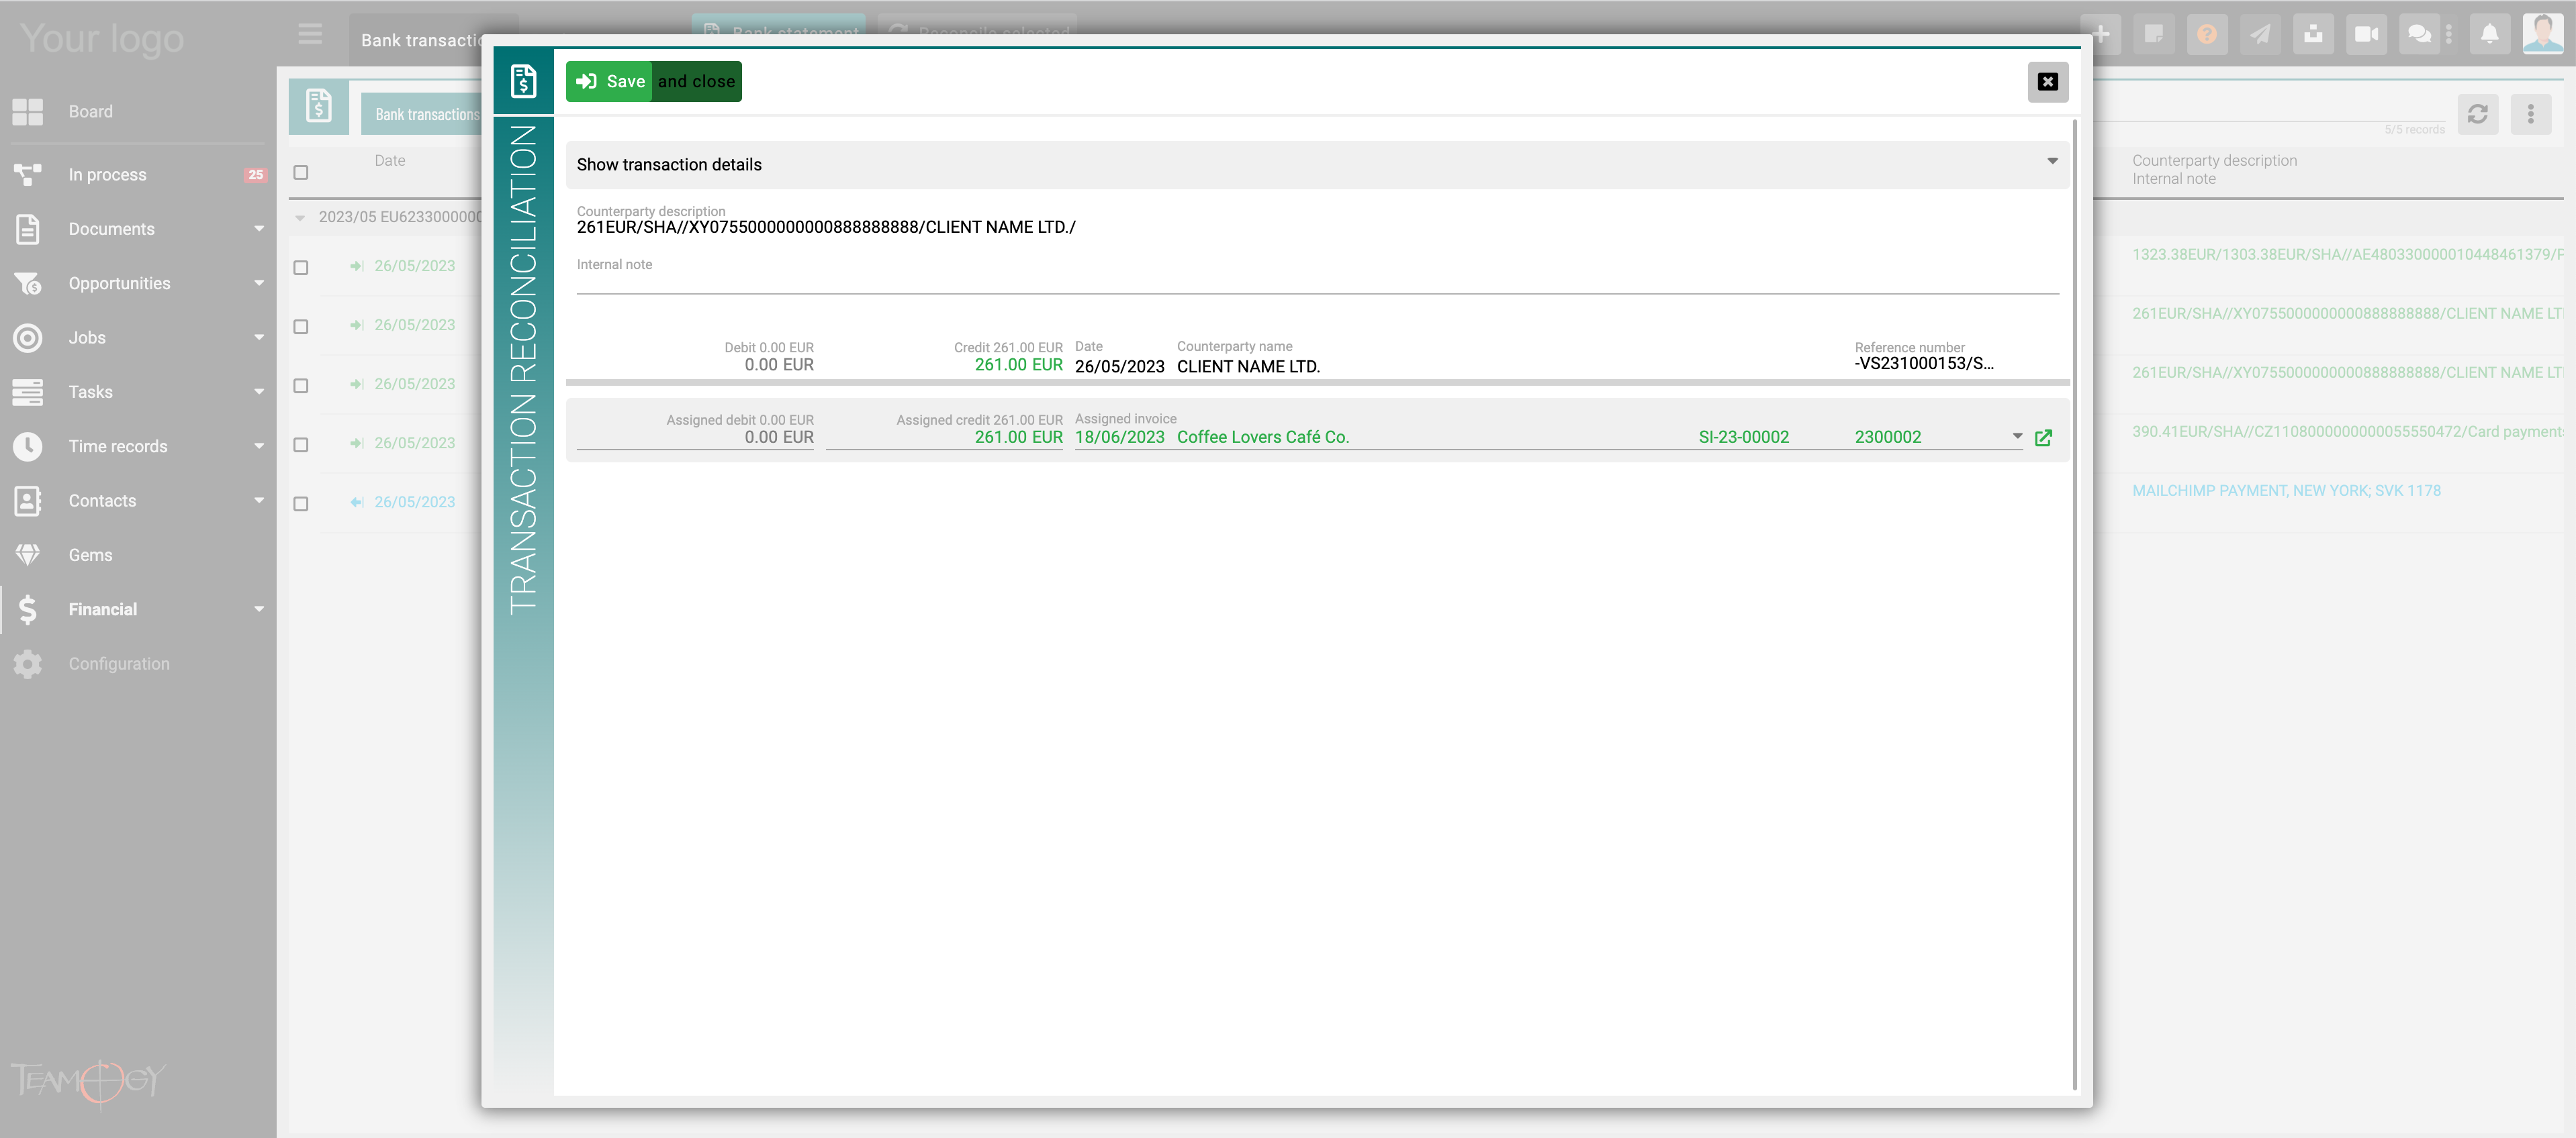
Task: Expand the Contacts menu arrow
Action: (259, 501)
